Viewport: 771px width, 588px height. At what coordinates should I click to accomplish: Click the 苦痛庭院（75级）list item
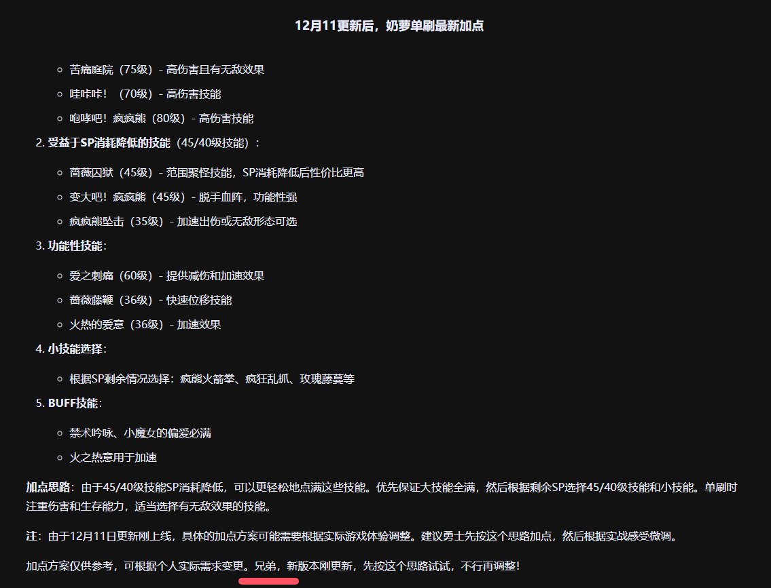pyautogui.click(x=166, y=70)
